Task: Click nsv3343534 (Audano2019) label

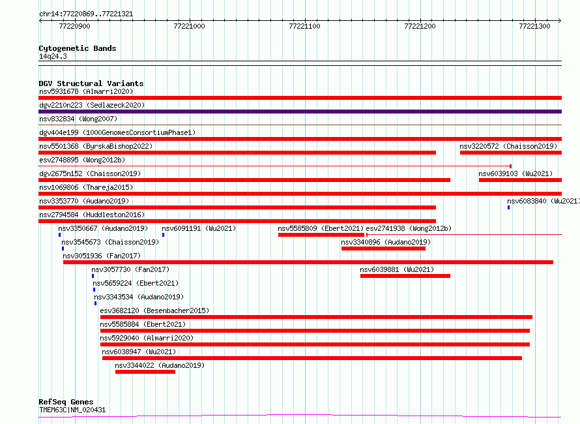Action: click(x=139, y=297)
